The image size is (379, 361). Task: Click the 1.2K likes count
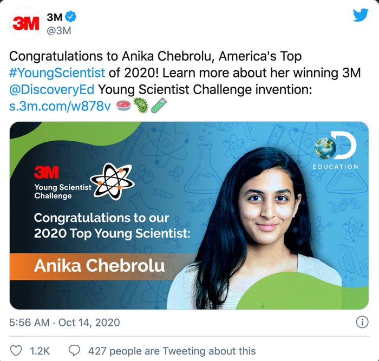point(40,351)
